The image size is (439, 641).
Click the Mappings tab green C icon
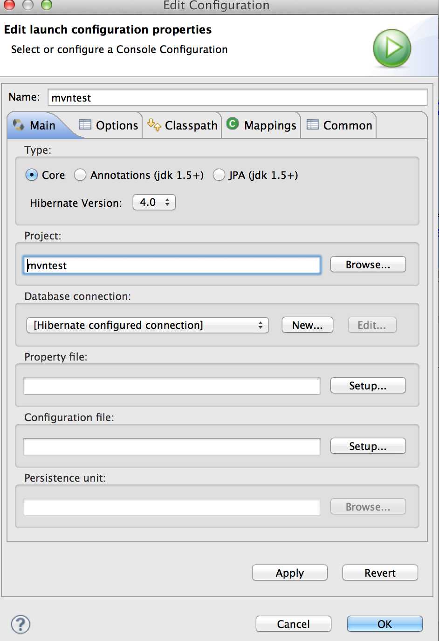pyautogui.click(x=233, y=123)
